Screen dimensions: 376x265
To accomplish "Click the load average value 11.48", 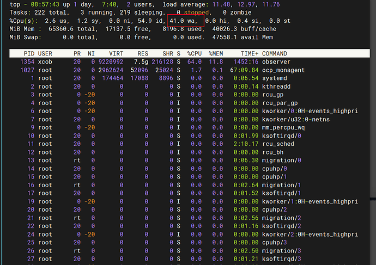I will pos(221,4).
